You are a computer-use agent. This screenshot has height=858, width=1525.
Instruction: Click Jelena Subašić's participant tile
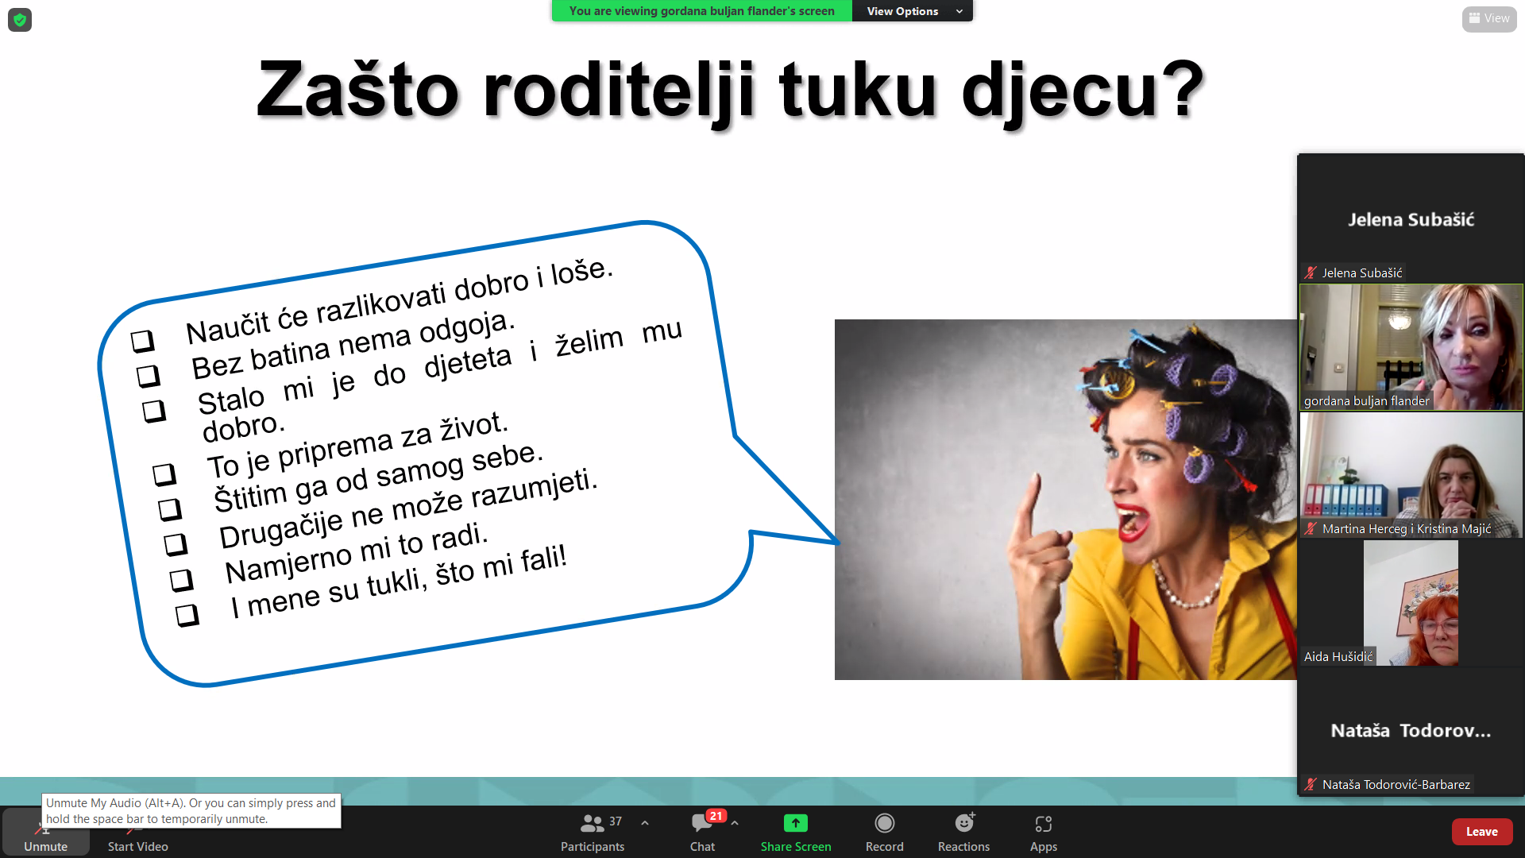coord(1411,219)
